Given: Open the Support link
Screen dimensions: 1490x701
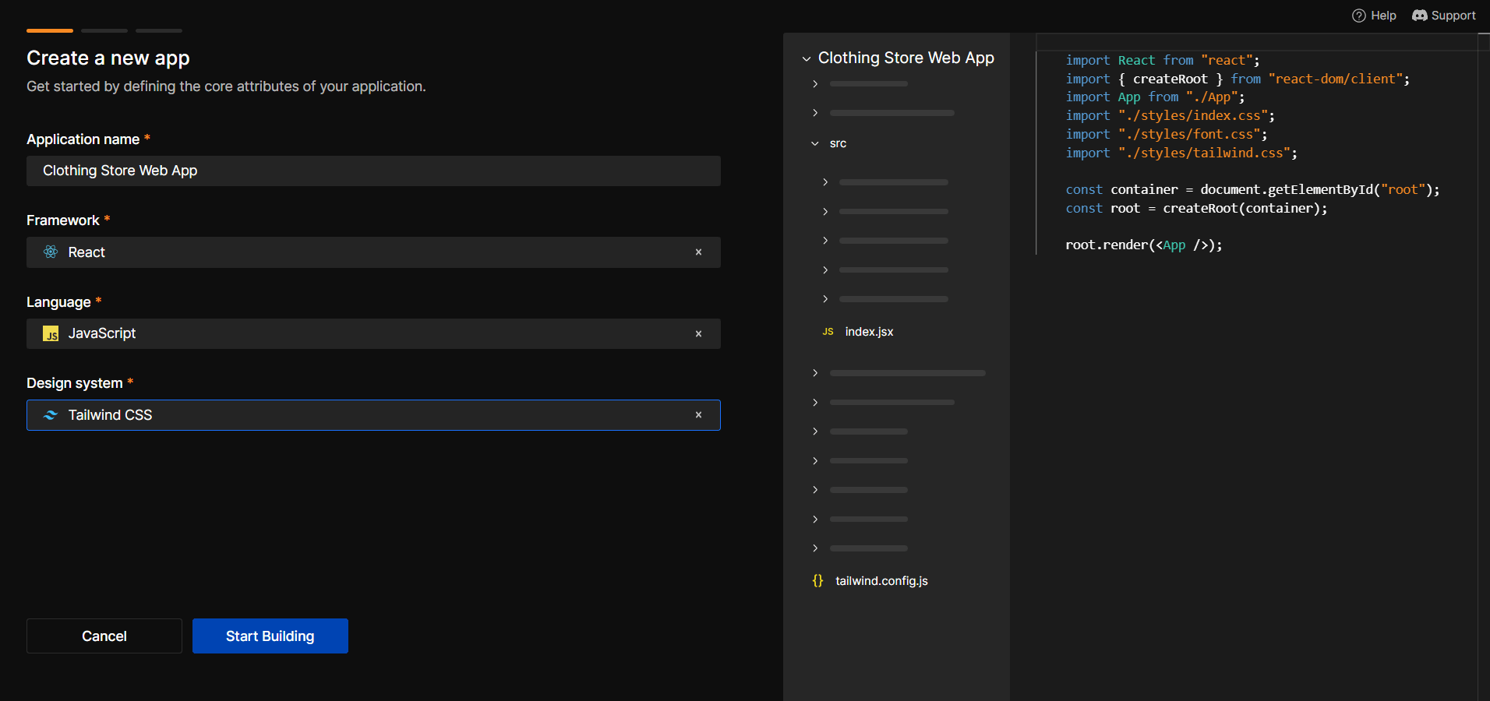Looking at the screenshot, I should coord(1444,16).
